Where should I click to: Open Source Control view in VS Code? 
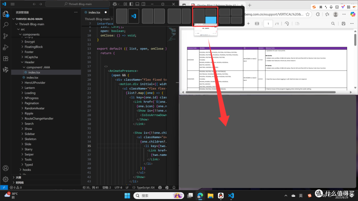(x=6, y=36)
